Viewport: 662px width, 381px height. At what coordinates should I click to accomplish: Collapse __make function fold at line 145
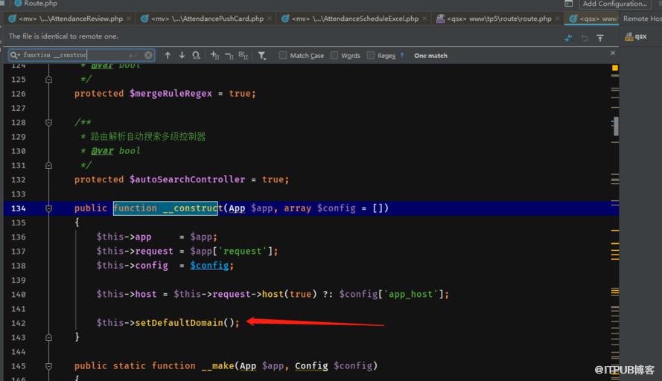pos(48,366)
